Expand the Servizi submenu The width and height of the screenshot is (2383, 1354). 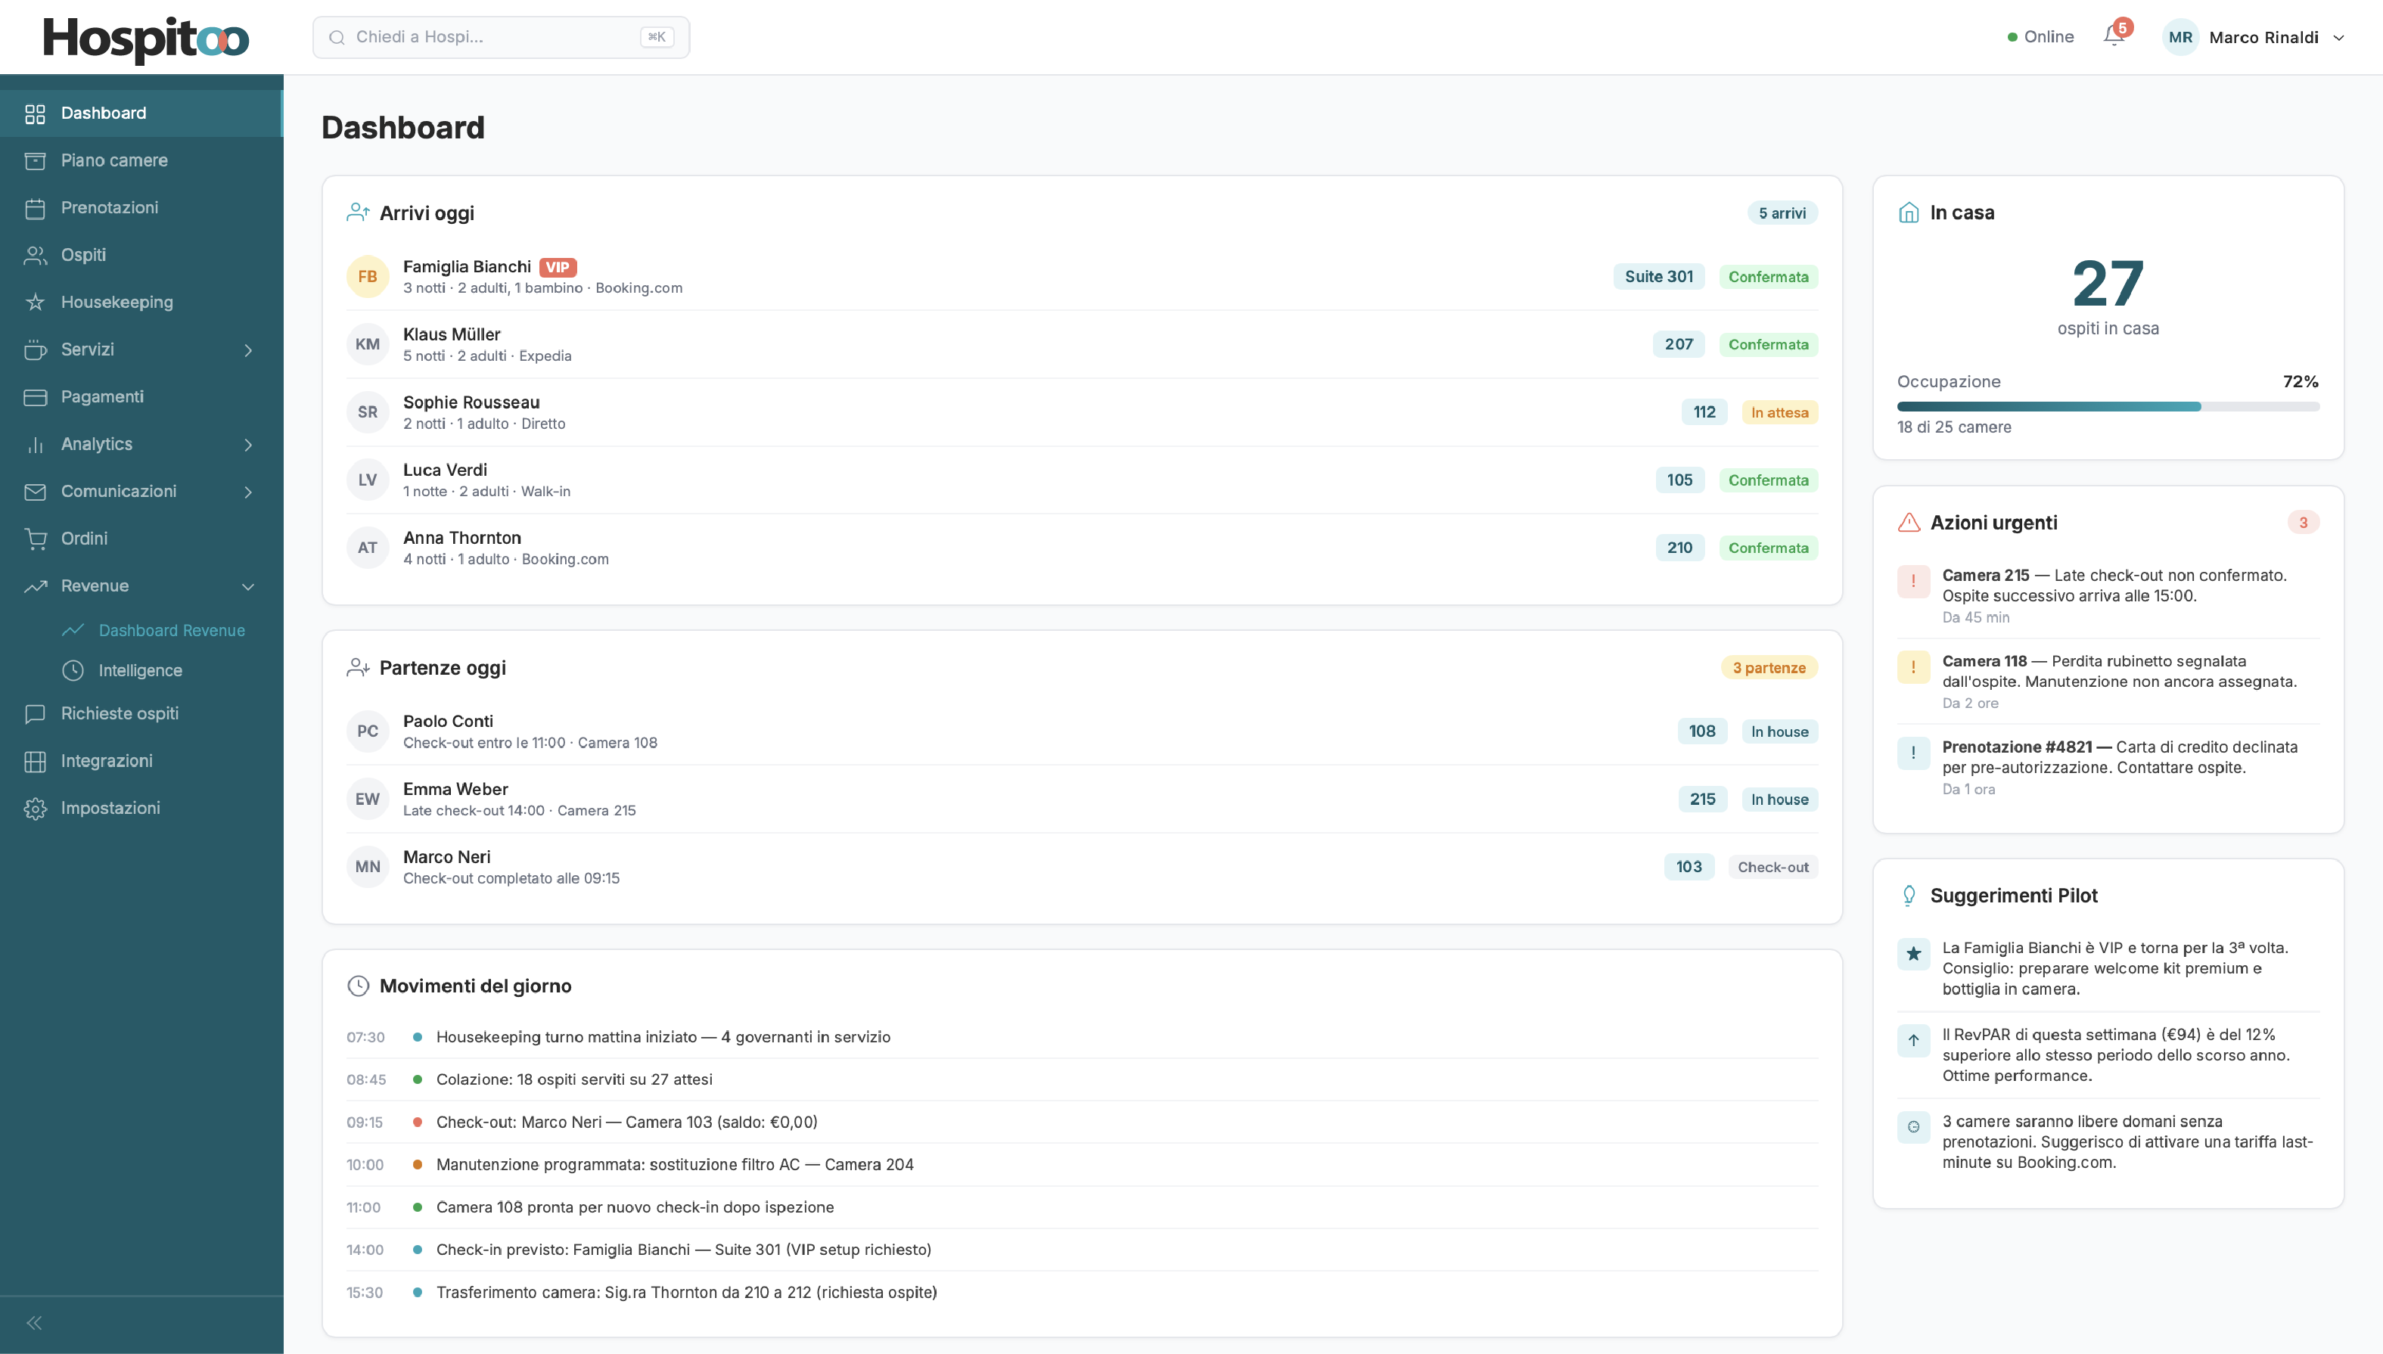tap(248, 349)
